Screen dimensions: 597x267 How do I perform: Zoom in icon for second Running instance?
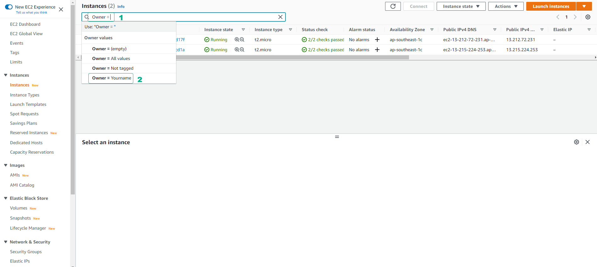(x=237, y=50)
